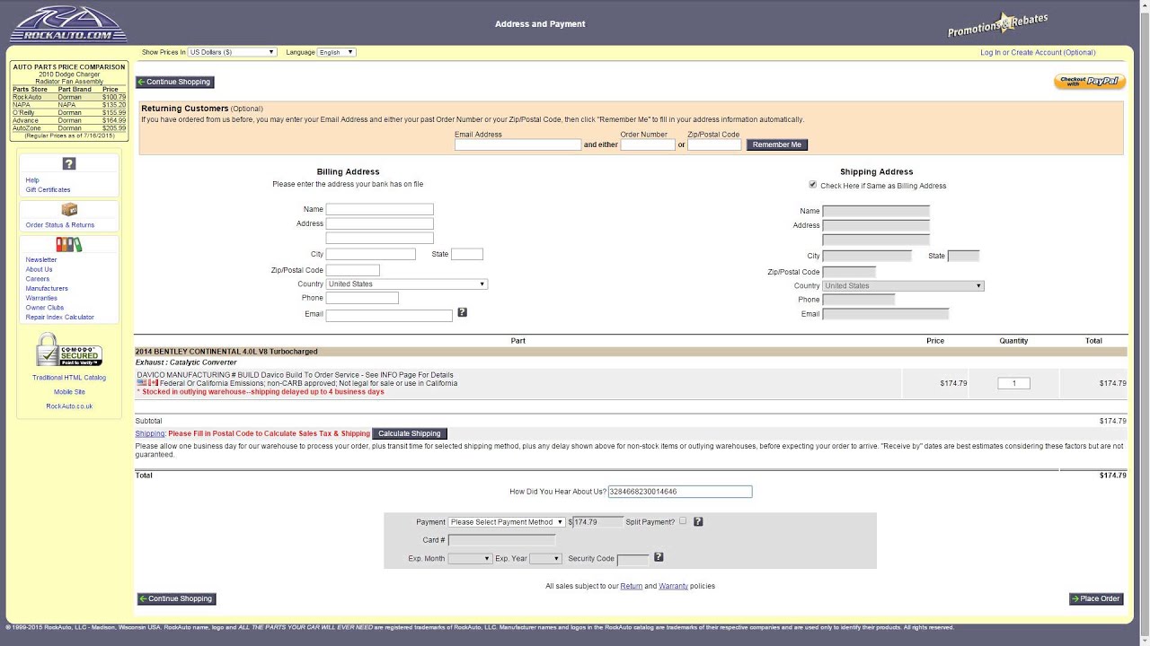The image size is (1150, 646).
Task: Click bottom Continue Shopping button
Action: (176, 598)
